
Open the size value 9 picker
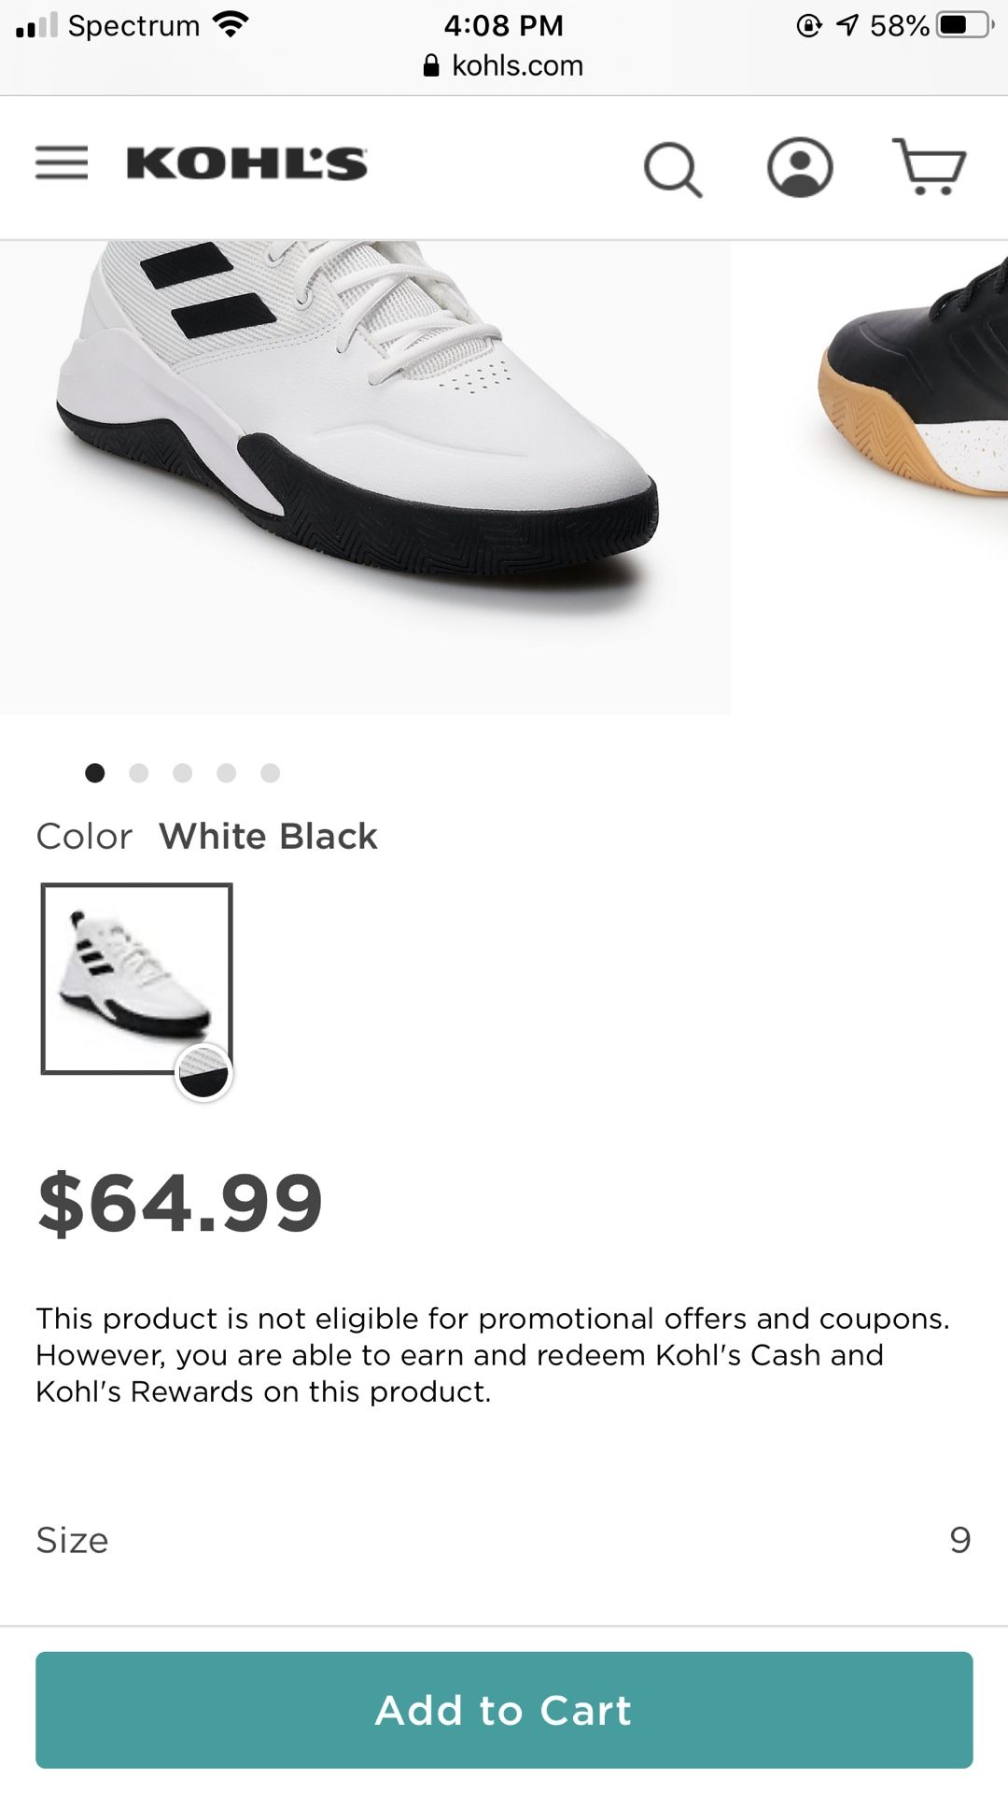coord(960,1540)
